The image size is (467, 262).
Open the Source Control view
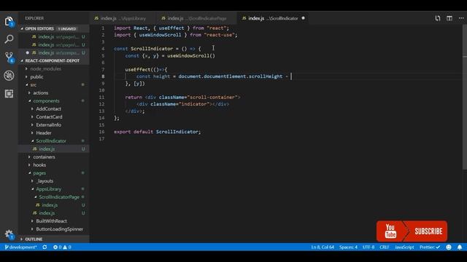tap(9, 57)
